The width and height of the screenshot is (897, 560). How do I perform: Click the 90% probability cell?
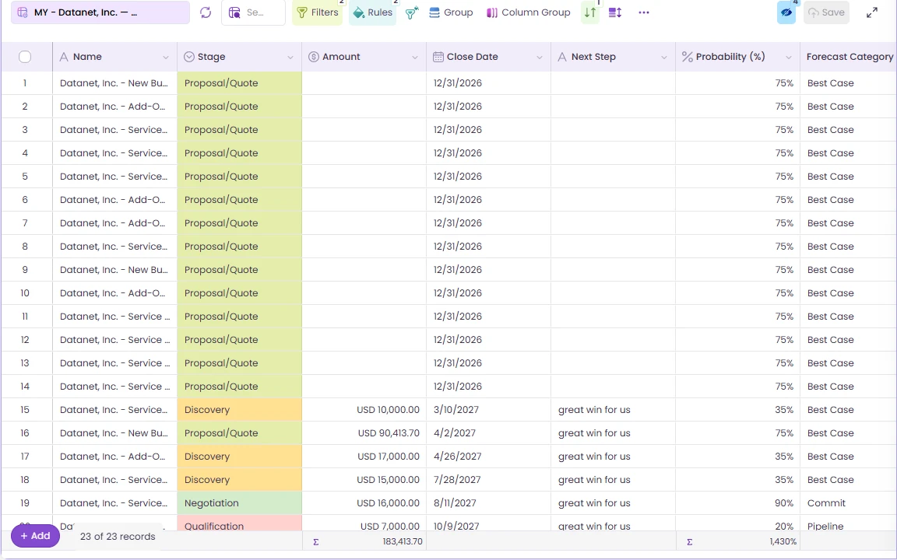(737, 503)
